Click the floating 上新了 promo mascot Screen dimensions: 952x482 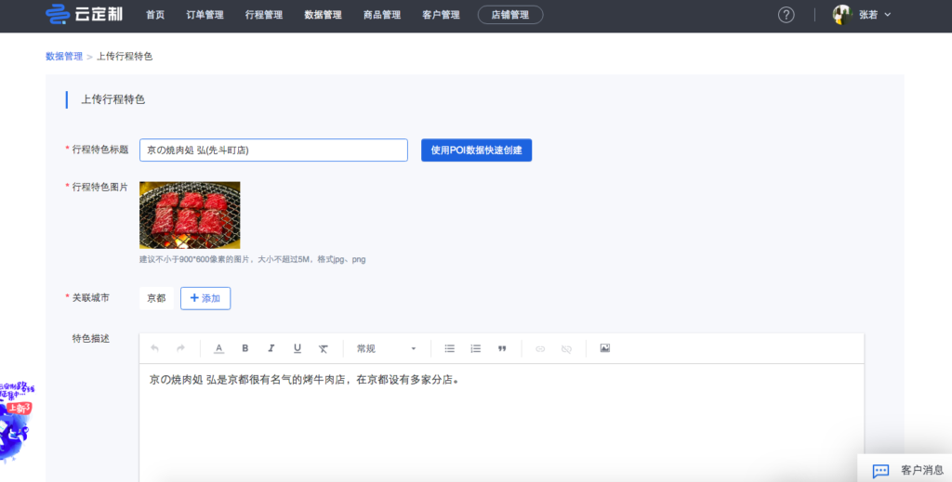pyautogui.click(x=17, y=422)
